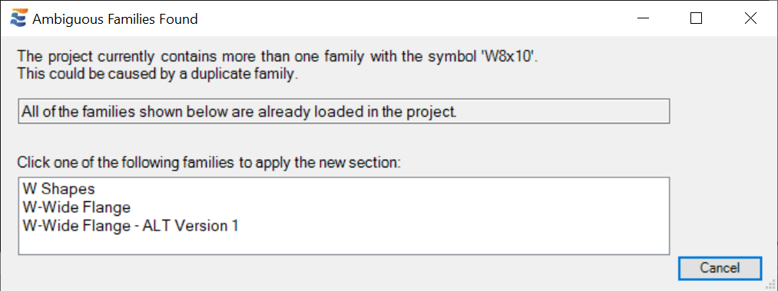
Task: Pick W-Wide Flange - ALT Version 1
Action: [x=131, y=226]
